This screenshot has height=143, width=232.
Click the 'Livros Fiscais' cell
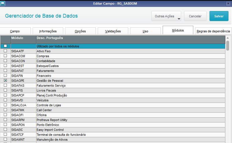click(x=131, y=90)
